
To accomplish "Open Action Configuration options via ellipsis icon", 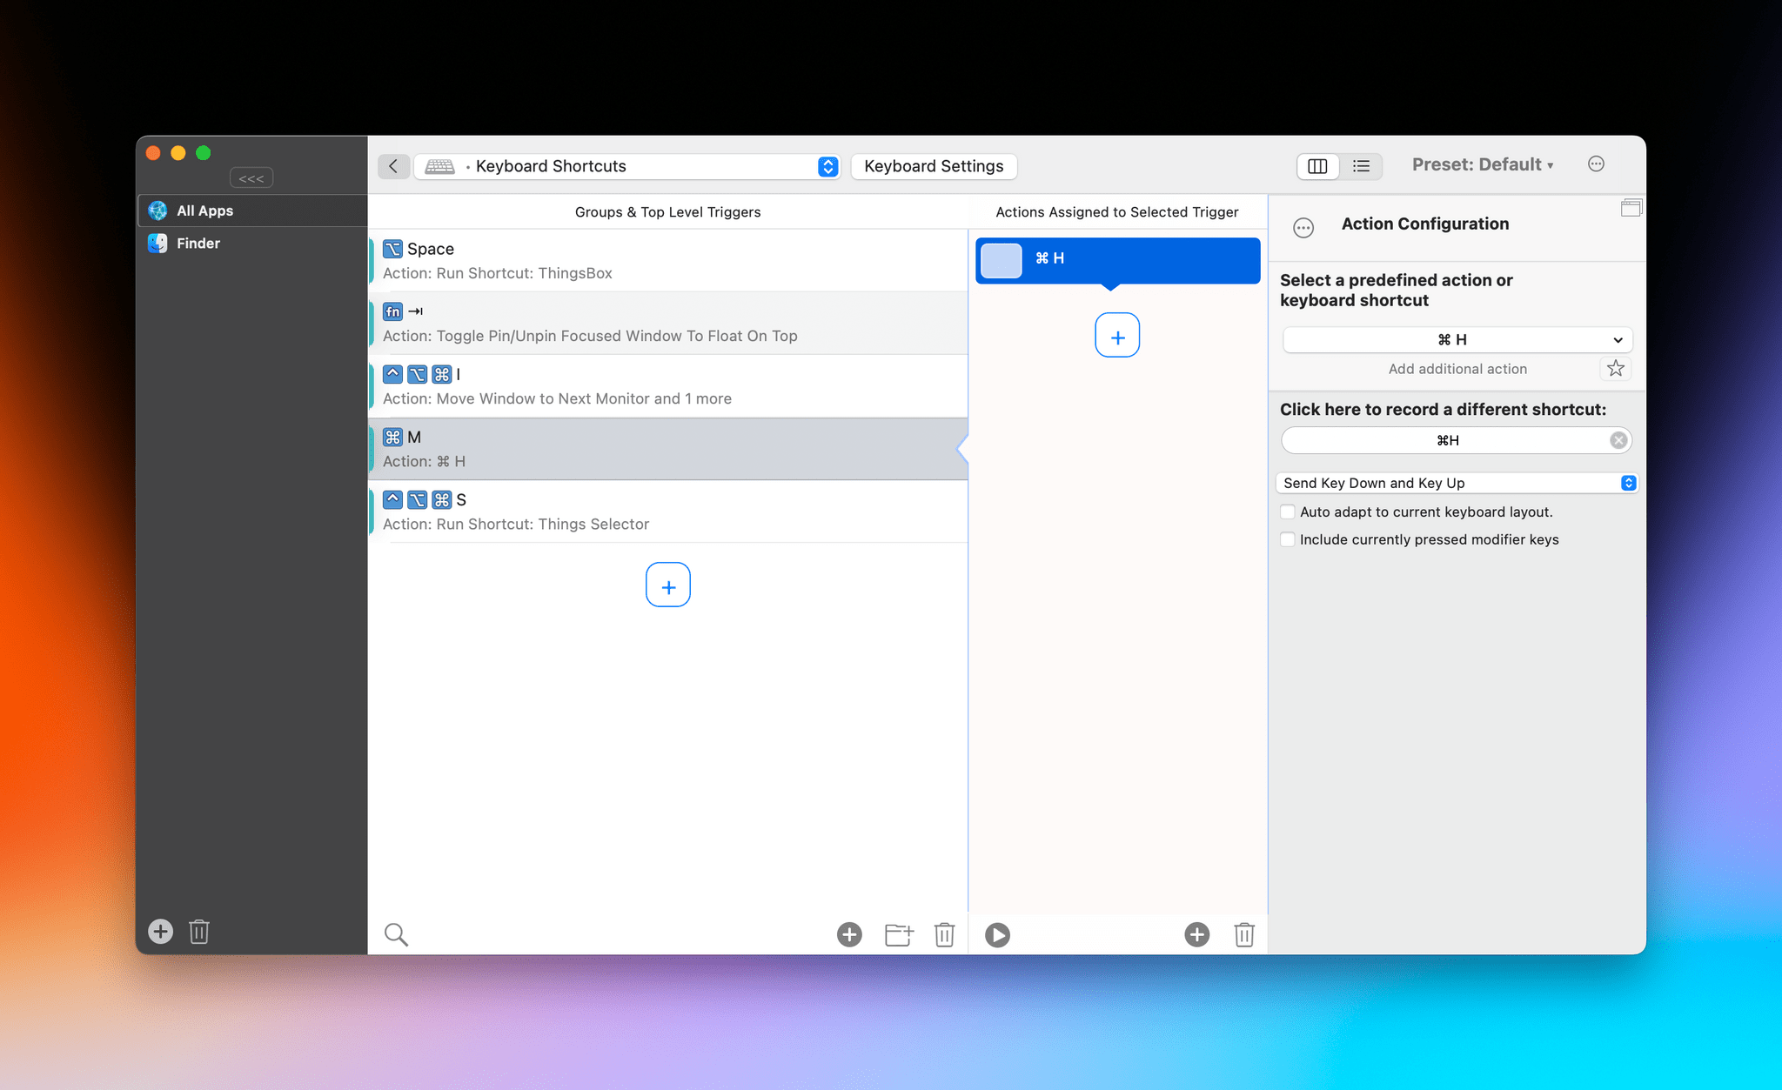I will coord(1303,227).
